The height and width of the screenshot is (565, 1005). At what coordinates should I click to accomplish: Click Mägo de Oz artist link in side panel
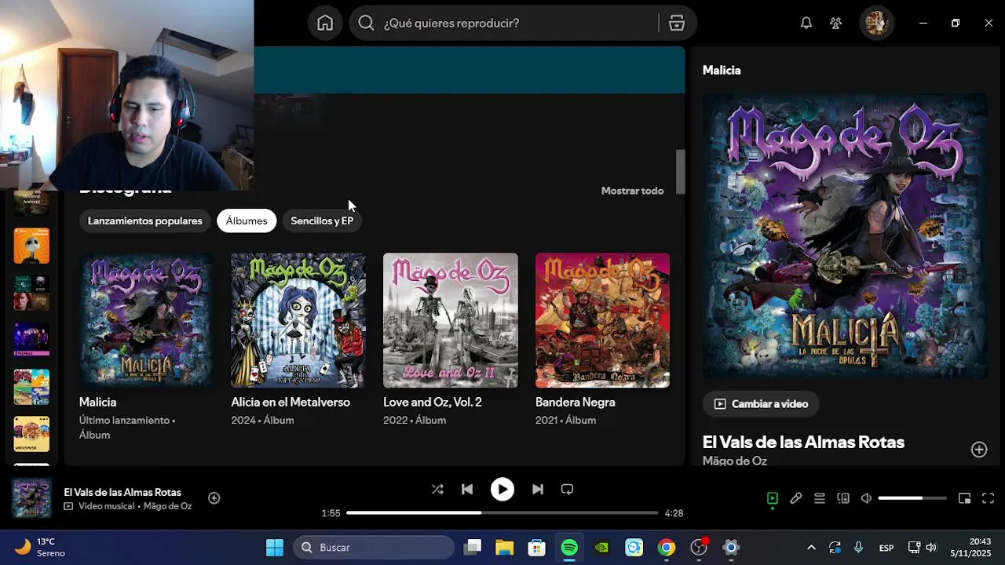pos(735,461)
